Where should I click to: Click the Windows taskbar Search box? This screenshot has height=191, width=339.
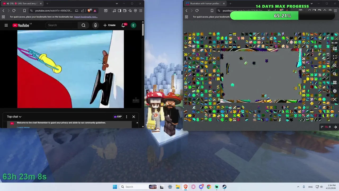point(139,187)
